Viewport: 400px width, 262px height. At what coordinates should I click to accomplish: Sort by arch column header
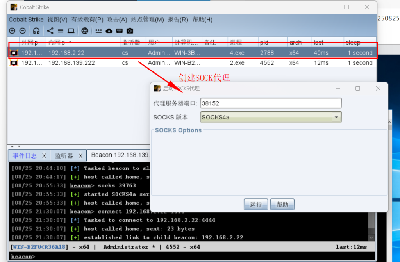(x=300, y=42)
